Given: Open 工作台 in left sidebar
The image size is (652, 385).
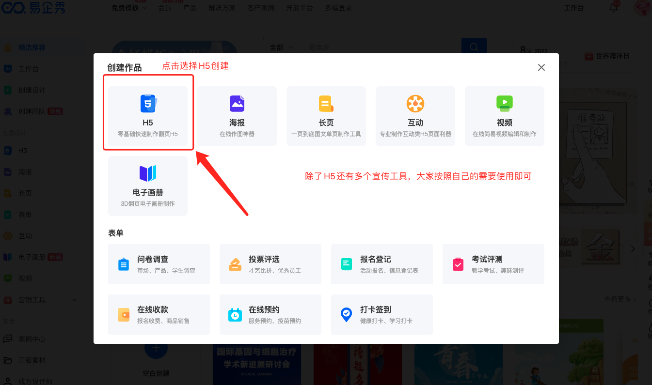Looking at the screenshot, I should coord(28,69).
